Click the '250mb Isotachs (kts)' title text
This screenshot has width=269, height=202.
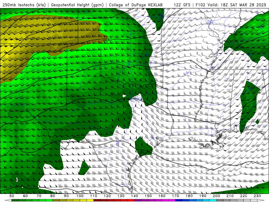24,5
